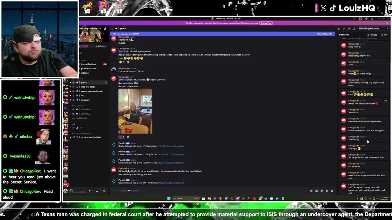392x220 pixels.
Task: Open the Sort dropdown in search results
Action: pyautogui.click(x=384, y=35)
